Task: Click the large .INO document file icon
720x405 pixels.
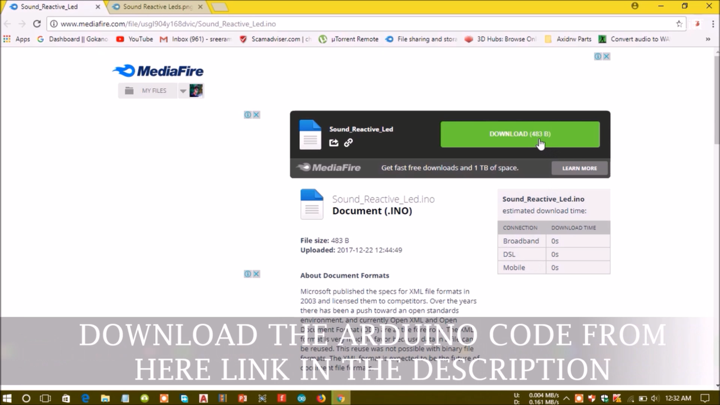Action: pos(312,204)
